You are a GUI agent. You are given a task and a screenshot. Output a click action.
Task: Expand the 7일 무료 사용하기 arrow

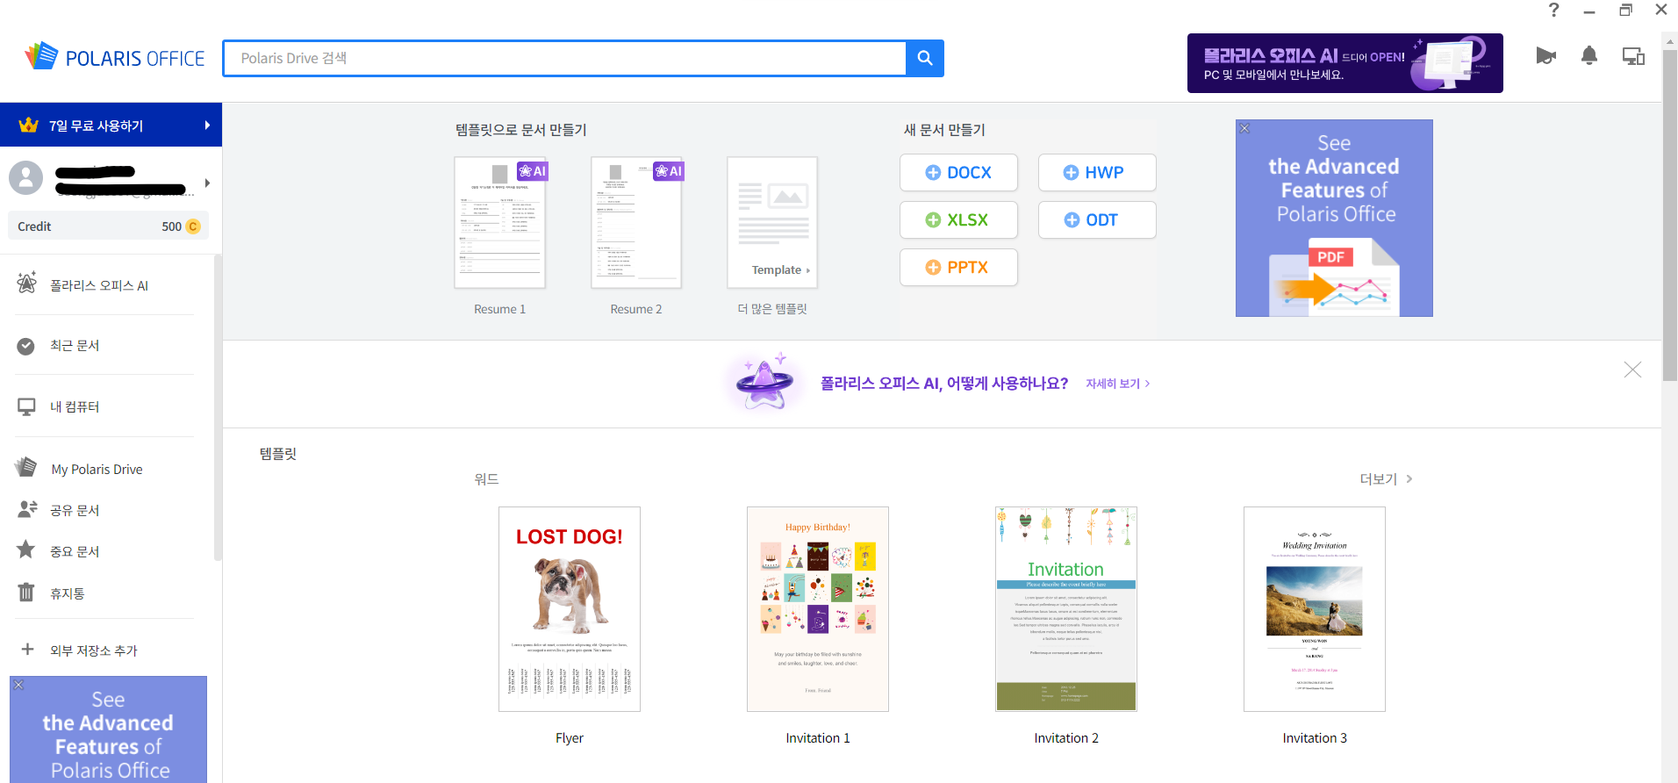point(207,126)
